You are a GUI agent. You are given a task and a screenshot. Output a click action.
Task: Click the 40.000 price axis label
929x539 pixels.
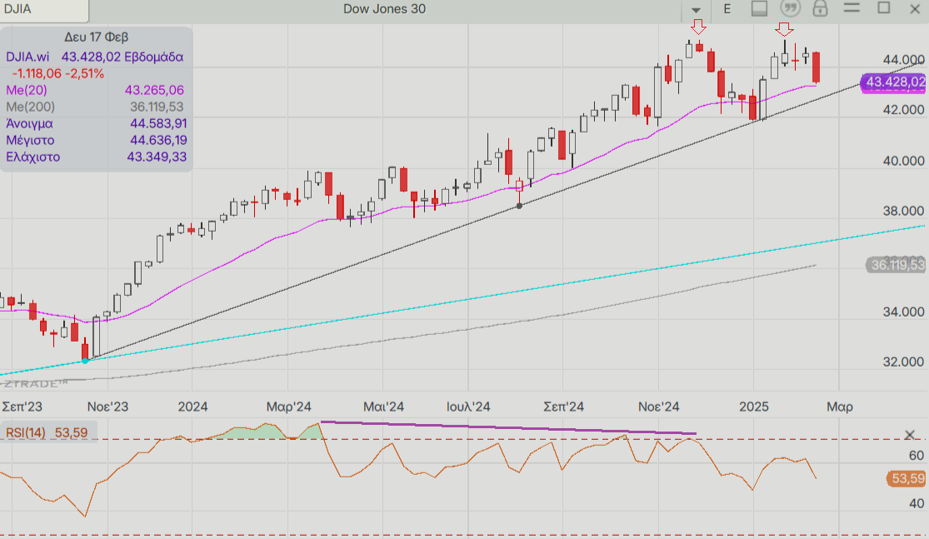[903, 161]
